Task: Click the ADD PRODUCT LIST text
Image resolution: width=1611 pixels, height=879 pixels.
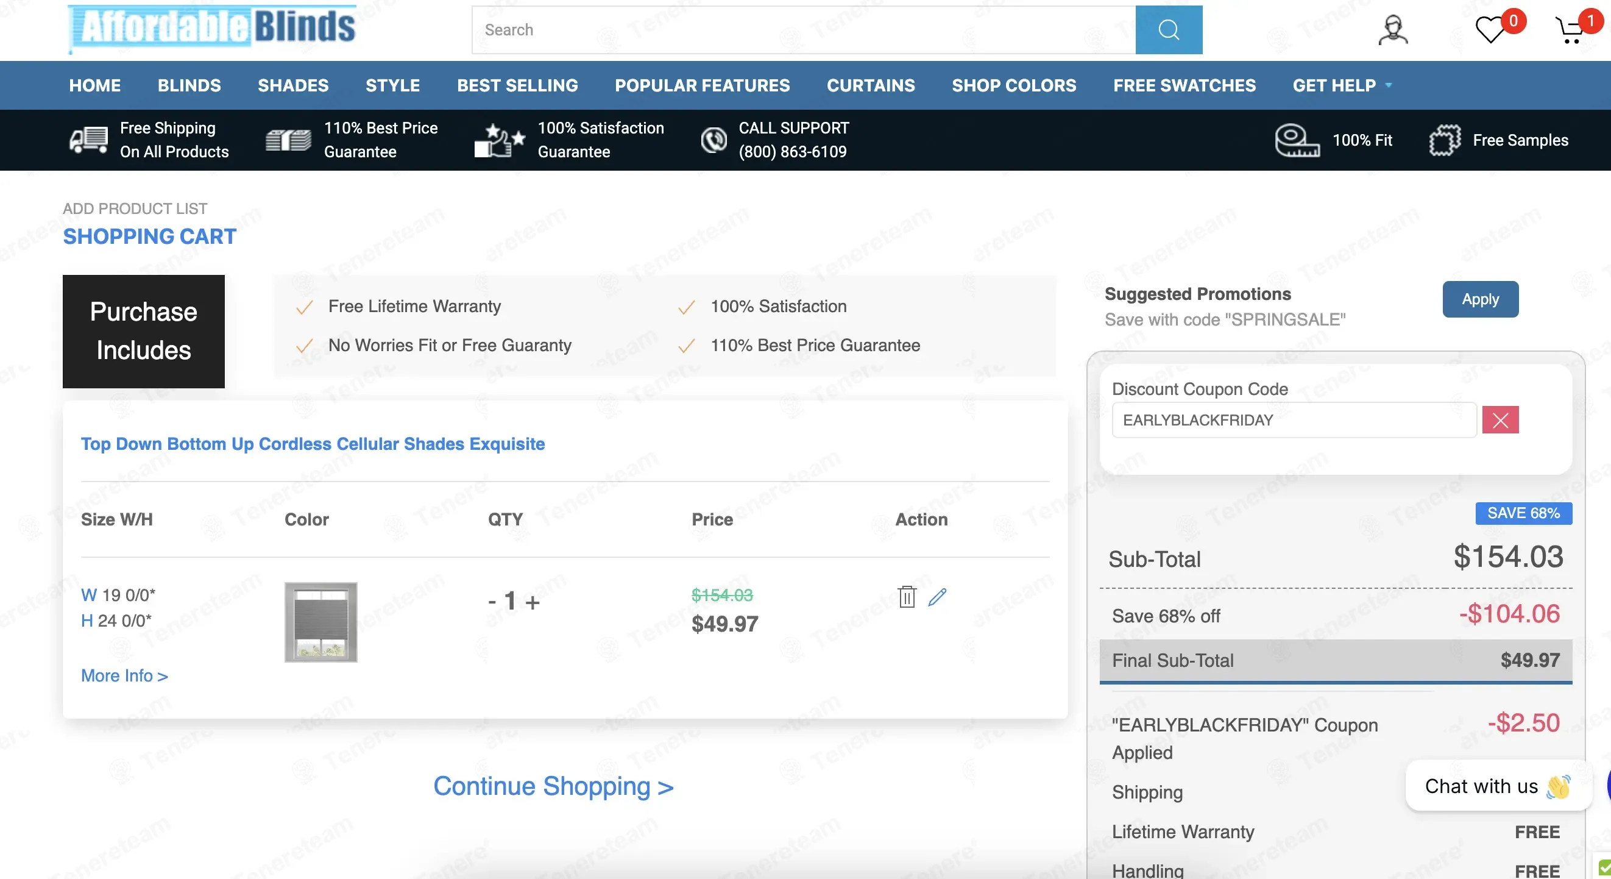Action: tap(135, 208)
